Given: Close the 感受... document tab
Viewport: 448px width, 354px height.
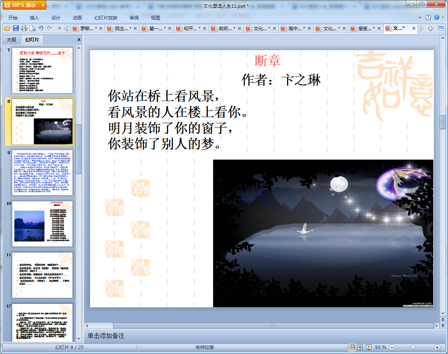Looking at the screenshot, I should coord(379,28).
